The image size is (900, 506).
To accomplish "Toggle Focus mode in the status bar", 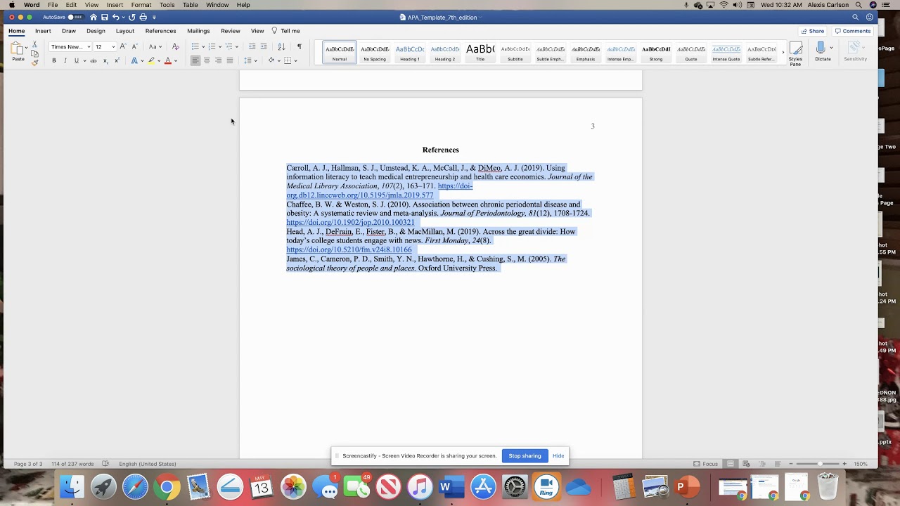I will (705, 464).
